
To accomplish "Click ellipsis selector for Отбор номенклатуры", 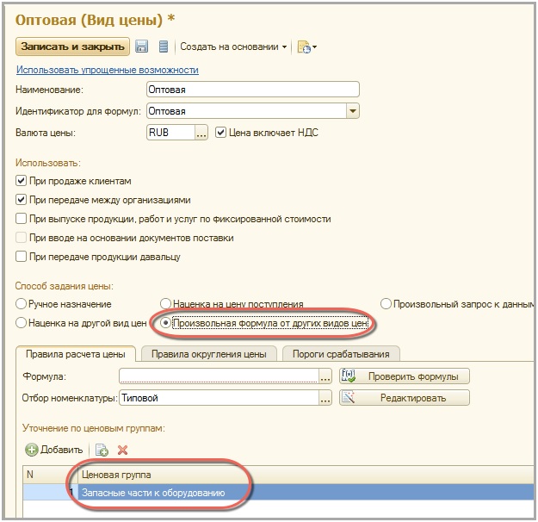I will point(325,398).
